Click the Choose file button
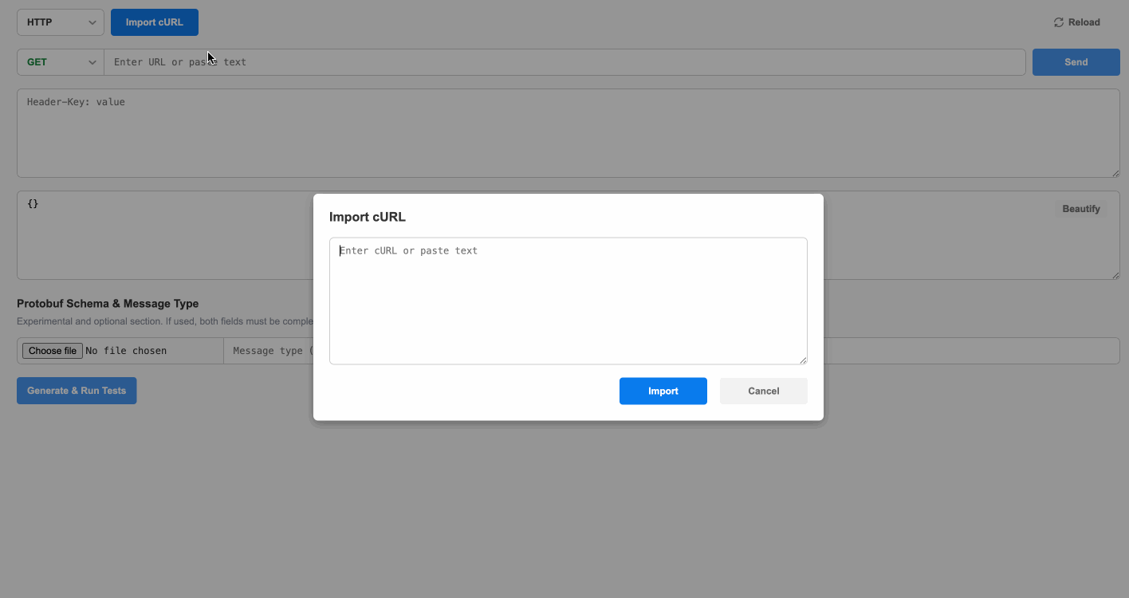Image resolution: width=1129 pixels, height=598 pixels. 52,351
